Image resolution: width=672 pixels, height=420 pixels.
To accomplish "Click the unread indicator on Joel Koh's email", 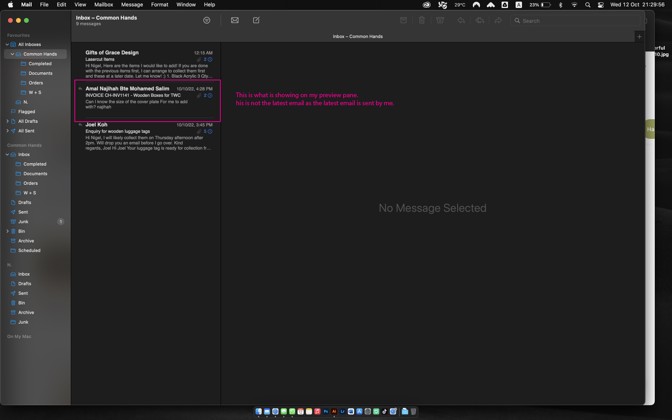I will click(x=210, y=131).
